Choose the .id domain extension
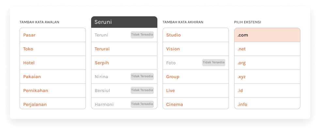 point(267,91)
